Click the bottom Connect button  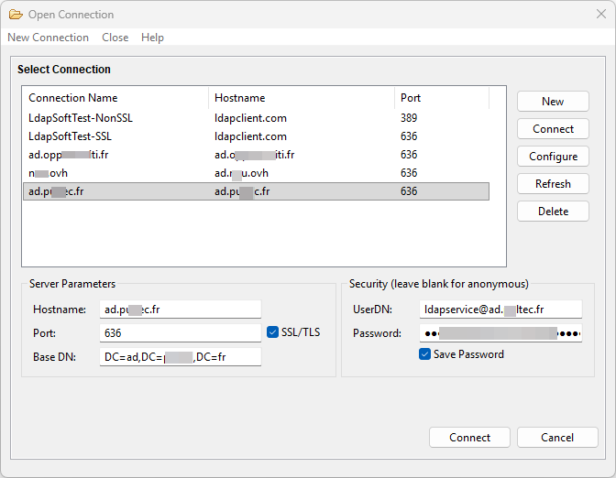coord(469,438)
